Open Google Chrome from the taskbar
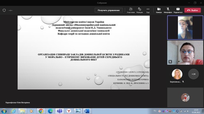 41,111
